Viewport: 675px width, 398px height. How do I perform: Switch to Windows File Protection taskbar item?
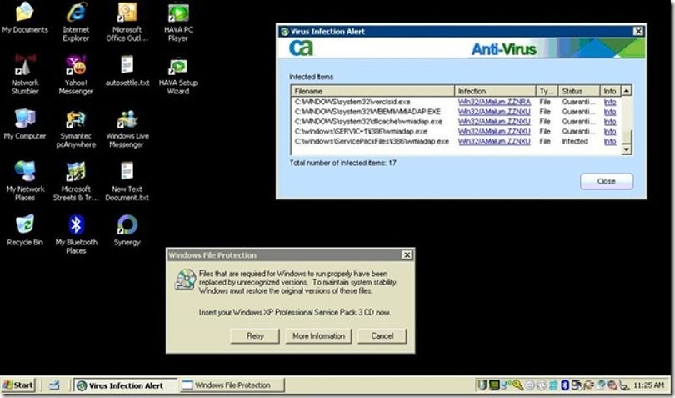click(x=232, y=385)
